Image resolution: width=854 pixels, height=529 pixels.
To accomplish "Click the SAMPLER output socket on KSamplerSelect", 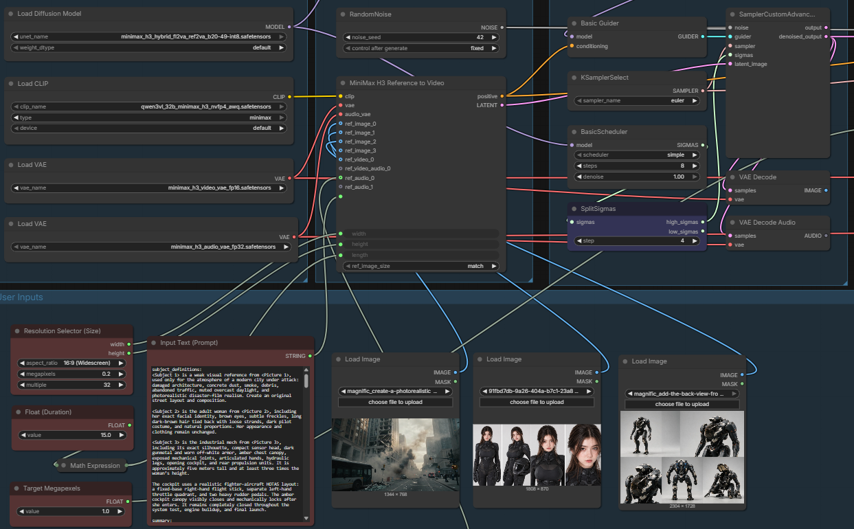I will (x=703, y=91).
